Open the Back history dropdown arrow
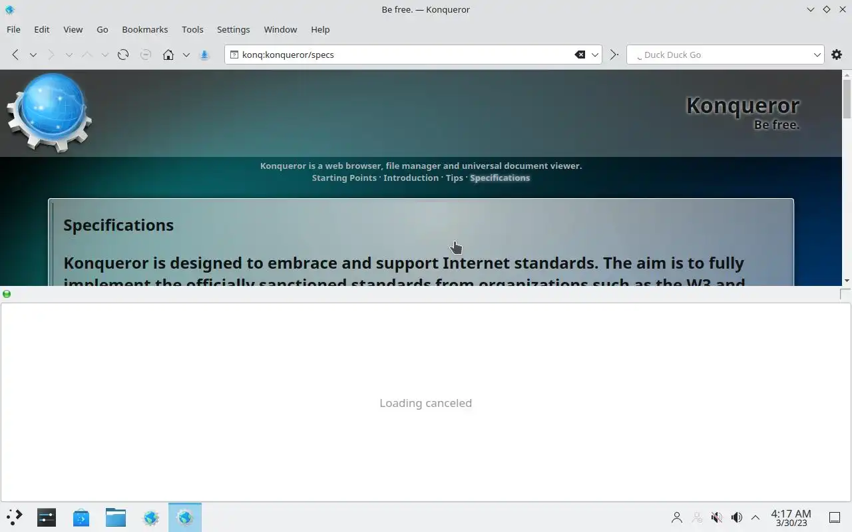Screen dimensions: 852x532 click(33, 55)
